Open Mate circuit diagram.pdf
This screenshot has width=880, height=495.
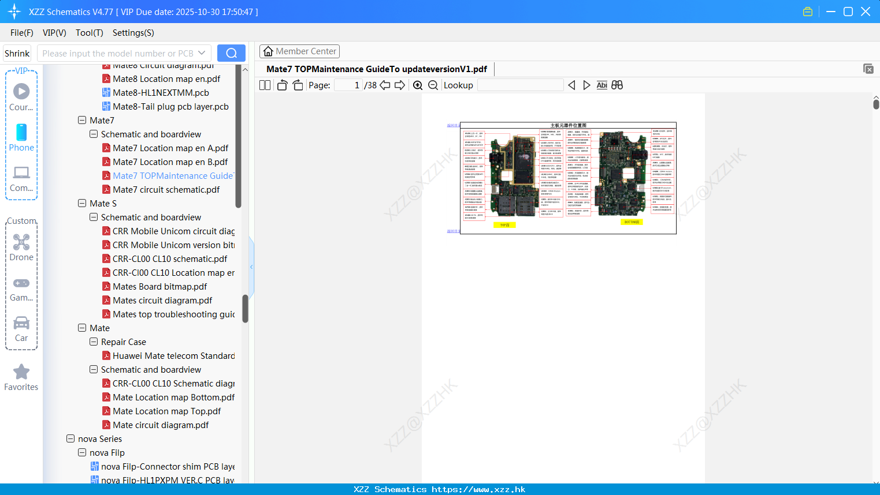point(161,425)
